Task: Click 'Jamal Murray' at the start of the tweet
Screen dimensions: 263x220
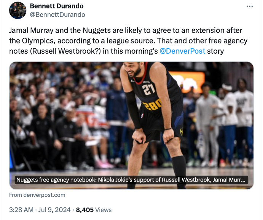Action: click(x=29, y=30)
